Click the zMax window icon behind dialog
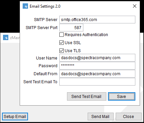 6,37
